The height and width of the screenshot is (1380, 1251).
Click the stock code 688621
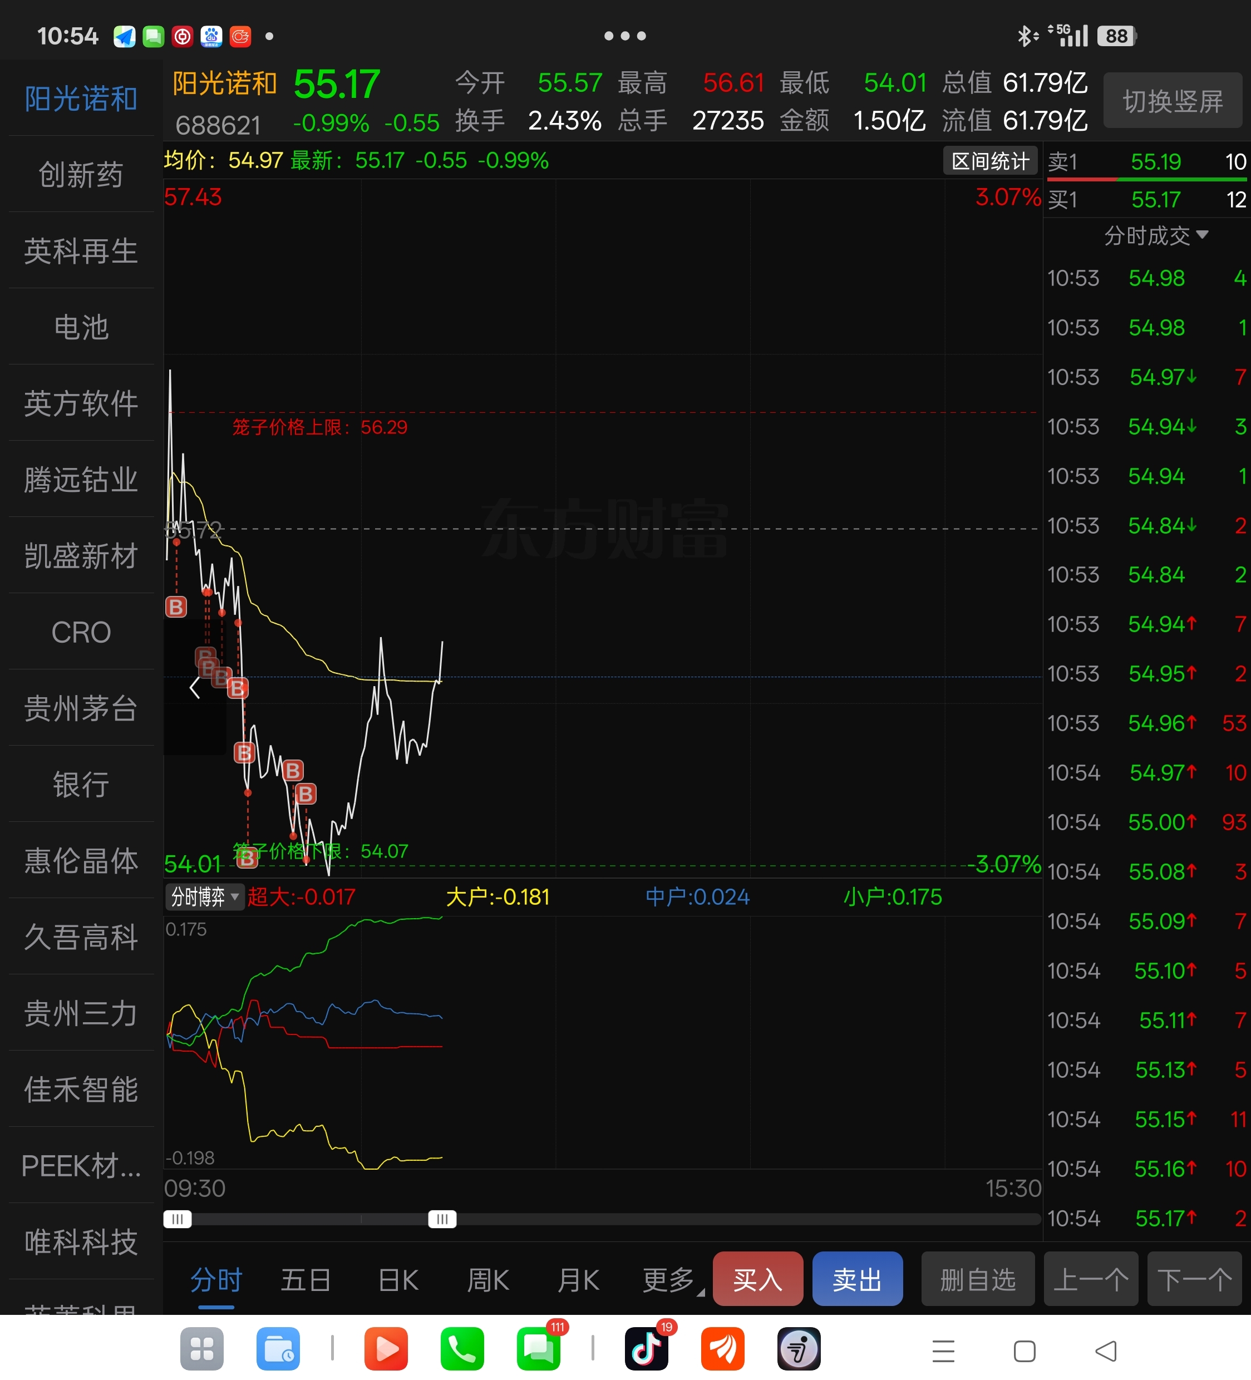218,125
